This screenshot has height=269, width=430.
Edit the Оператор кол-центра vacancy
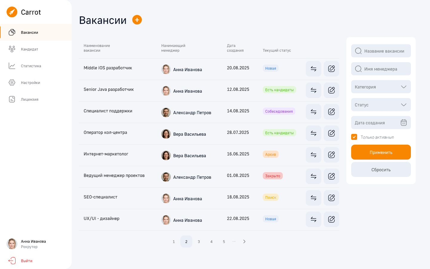pyautogui.click(x=331, y=133)
